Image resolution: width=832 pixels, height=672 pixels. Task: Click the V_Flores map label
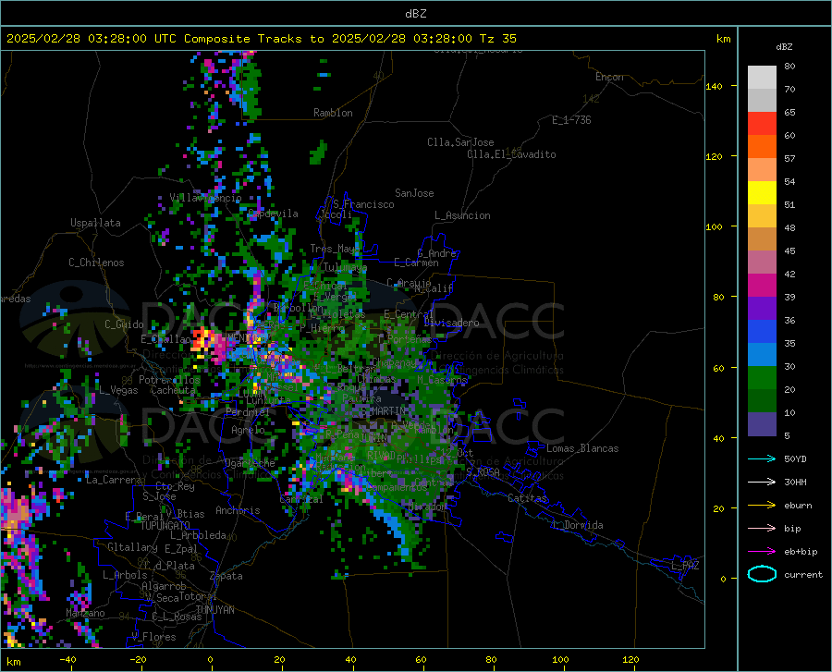(153, 637)
